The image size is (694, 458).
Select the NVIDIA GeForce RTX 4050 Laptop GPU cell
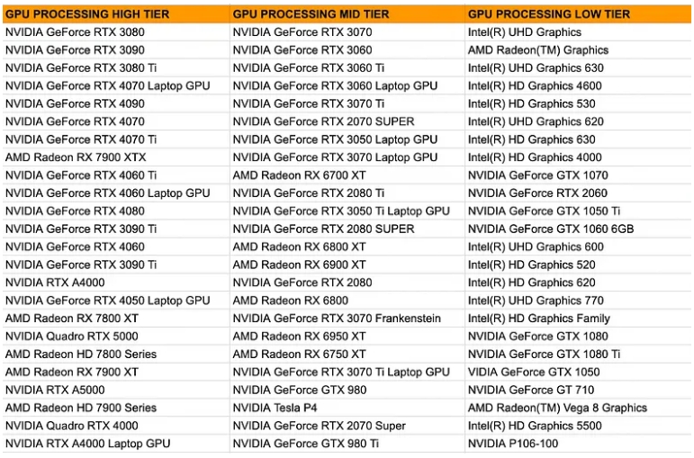click(x=116, y=301)
